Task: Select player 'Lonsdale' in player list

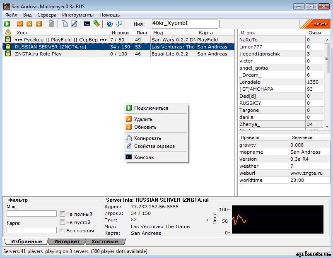Action: point(281,82)
